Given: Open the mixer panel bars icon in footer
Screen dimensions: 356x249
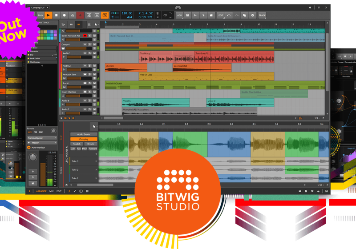Looking at the screenshot, I should [x=87, y=191].
